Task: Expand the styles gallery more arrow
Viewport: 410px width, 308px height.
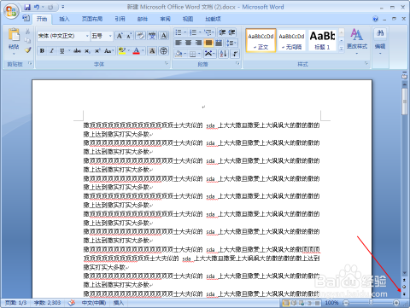Action: 341,49
